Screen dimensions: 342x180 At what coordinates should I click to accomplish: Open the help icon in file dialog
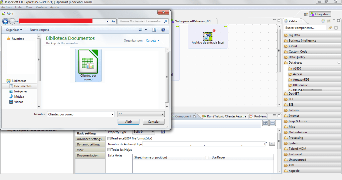point(163,30)
